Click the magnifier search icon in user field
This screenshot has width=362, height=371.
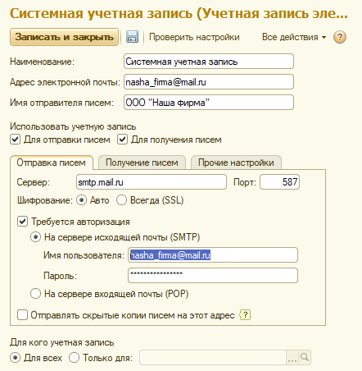tap(305, 357)
